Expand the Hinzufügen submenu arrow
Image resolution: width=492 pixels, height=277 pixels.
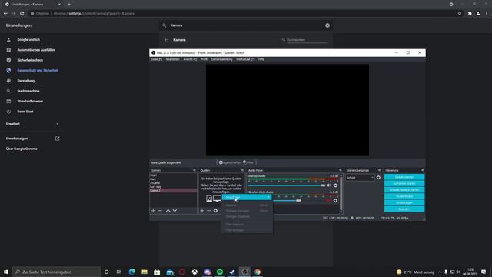click(268, 197)
